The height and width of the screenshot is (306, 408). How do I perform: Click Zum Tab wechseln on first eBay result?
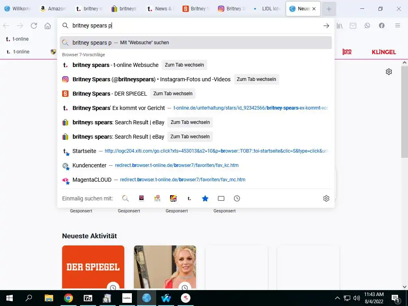pyautogui.click(x=190, y=122)
